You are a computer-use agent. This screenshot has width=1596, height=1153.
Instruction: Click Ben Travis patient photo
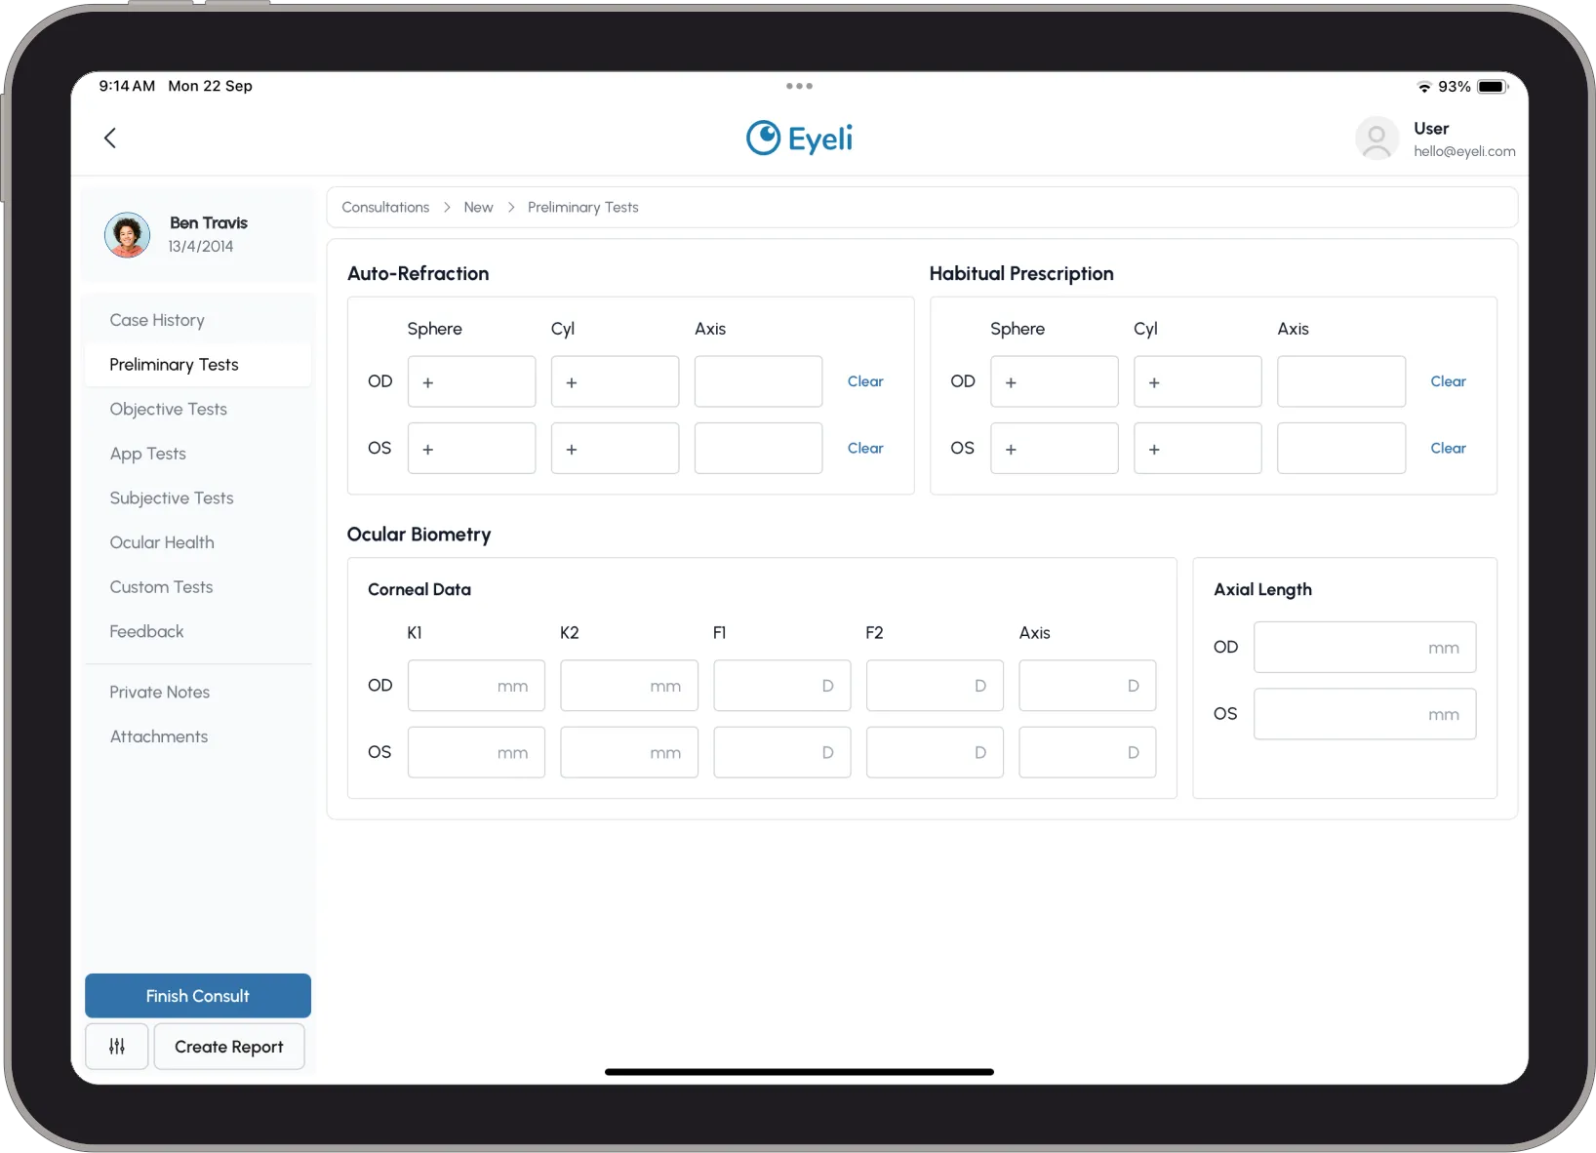click(x=128, y=235)
